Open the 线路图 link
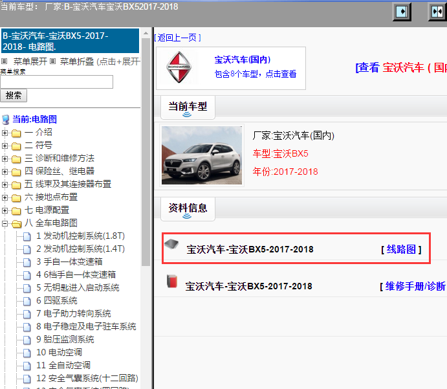 click(x=401, y=250)
